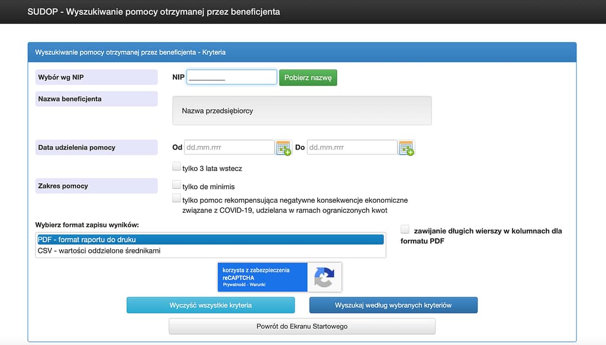Click 'Wyszukaj według wybranych kryteriów' button
The image size is (606, 345).
click(x=394, y=305)
